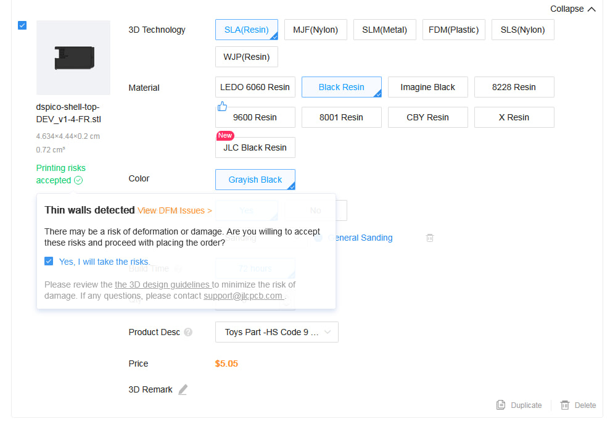Click the dspico-shell-top model thumbnail
This screenshot has height=432, width=610.
pyautogui.click(x=73, y=57)
